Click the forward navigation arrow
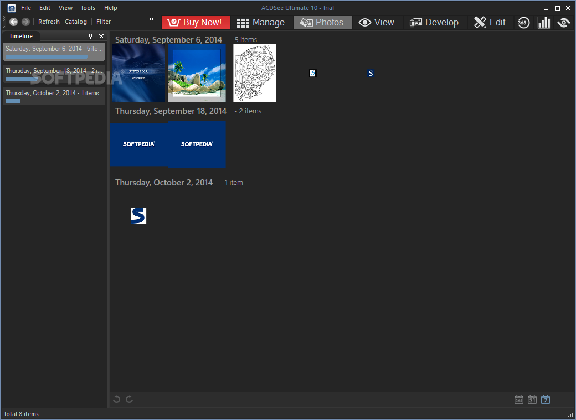Image resolution: width=576 pixels, height=420 pixels. (25, 22)
